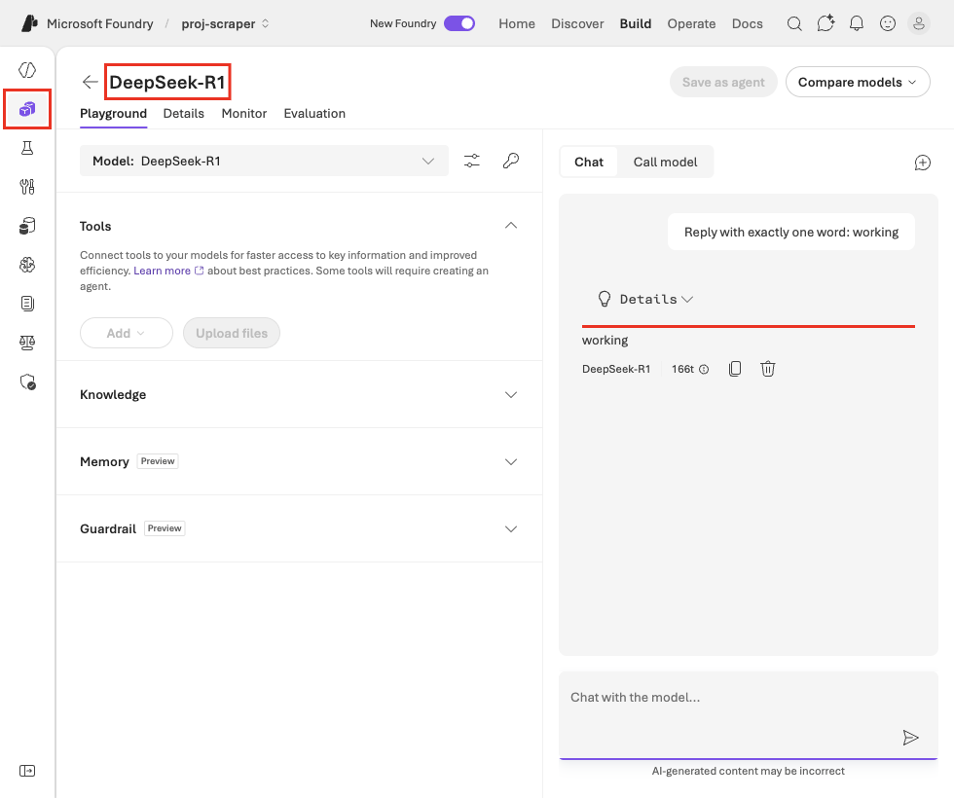This screenshot has width=954, height=798.
Task: Click the Preview badge next to Memory
Action: point(158,461)
